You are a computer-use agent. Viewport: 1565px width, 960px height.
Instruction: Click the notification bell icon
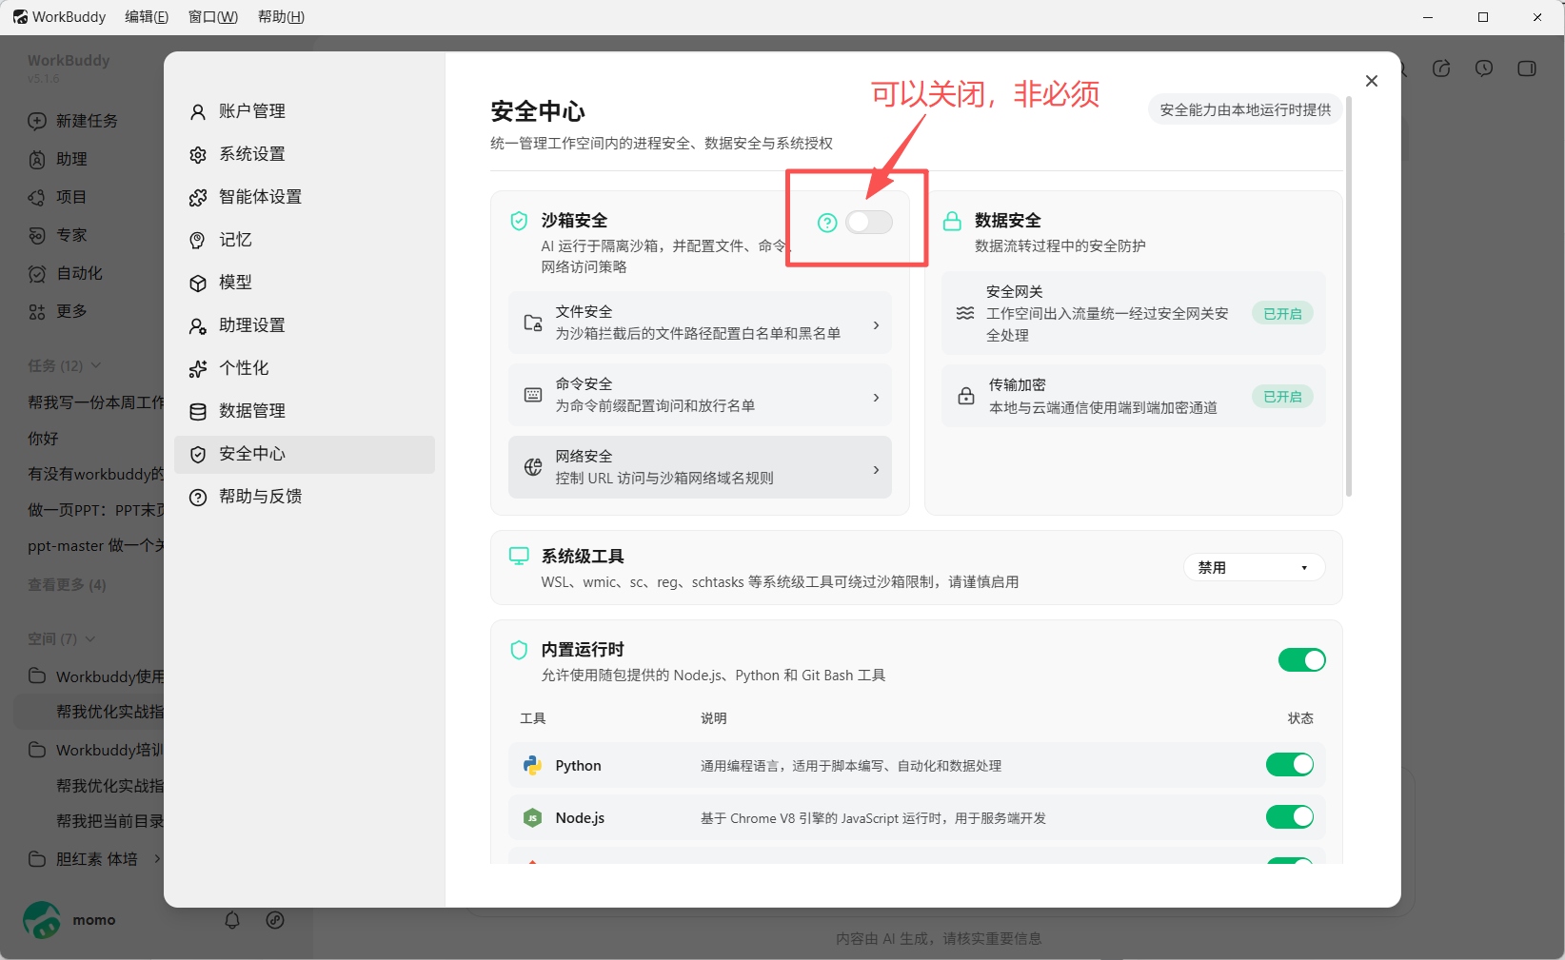(232, 920)
